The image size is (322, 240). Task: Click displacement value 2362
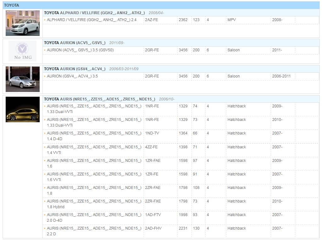pyautogui.click(x=183, y=20)
